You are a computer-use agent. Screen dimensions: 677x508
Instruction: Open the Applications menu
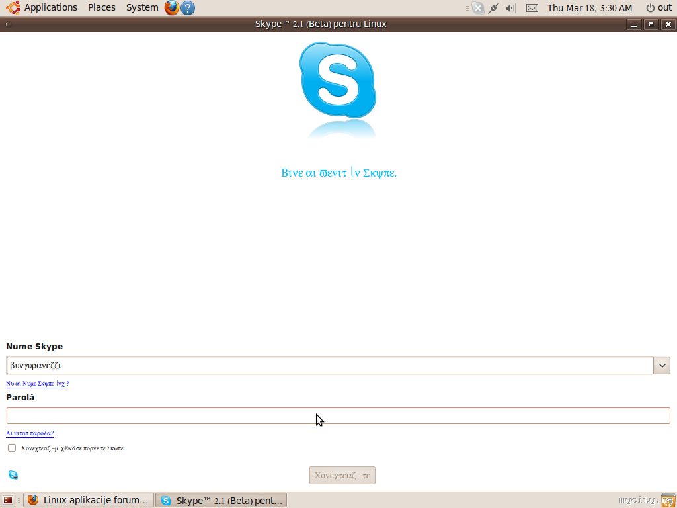50,7
